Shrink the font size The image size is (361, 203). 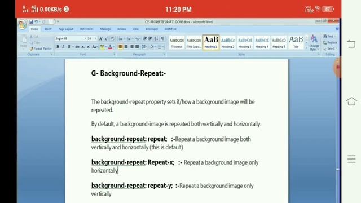coord(106,39)
